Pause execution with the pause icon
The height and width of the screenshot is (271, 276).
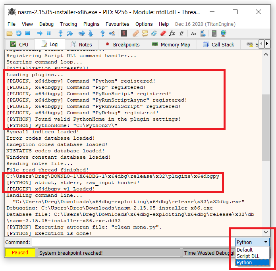click(x=48, y=33)
